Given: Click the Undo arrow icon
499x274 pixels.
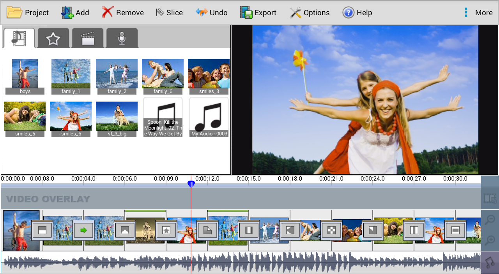Looking at the screenshot, I should click(202, 12).
